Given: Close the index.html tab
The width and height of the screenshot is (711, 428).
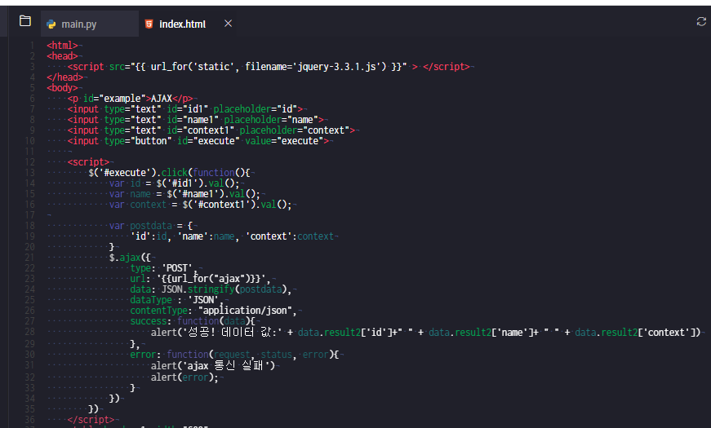Looking at the screenshot, I should tap(228, 23).
